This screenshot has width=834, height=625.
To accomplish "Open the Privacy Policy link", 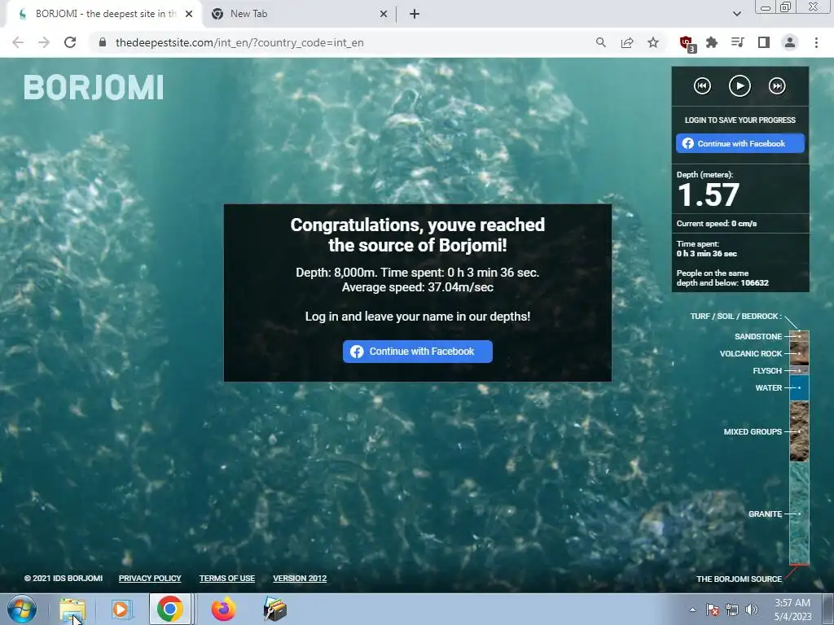I will [150, 579].
